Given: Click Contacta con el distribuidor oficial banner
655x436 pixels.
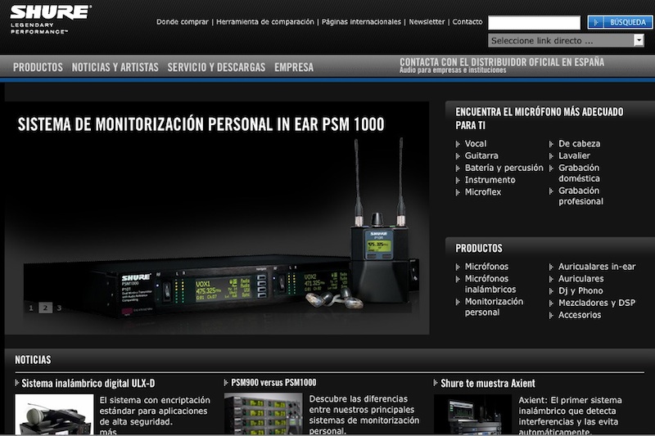Looking at the screenshot, I should tap(502, 65).
